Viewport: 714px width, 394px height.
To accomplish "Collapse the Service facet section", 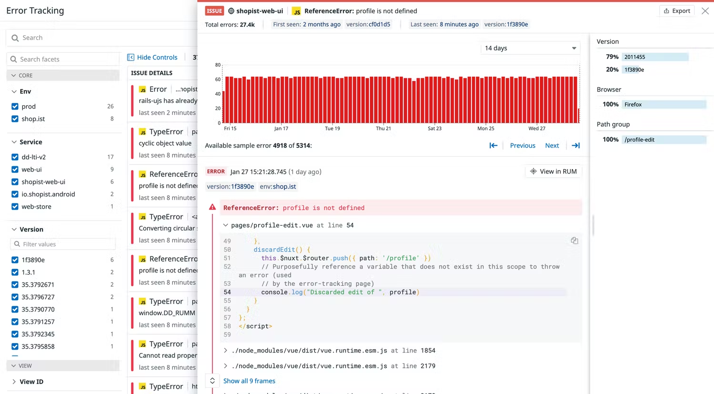I will (14, 142).
